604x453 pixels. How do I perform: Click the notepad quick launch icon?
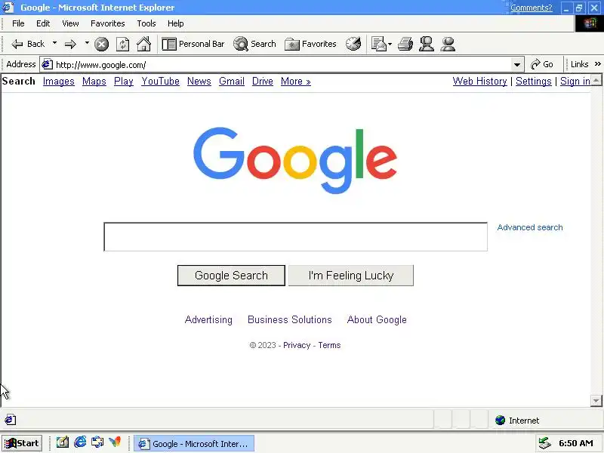63,442
